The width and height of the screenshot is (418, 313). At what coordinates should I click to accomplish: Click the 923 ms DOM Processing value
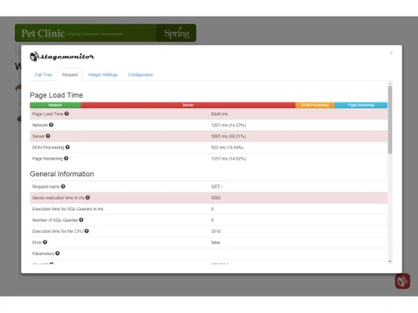tap(227, 148)
